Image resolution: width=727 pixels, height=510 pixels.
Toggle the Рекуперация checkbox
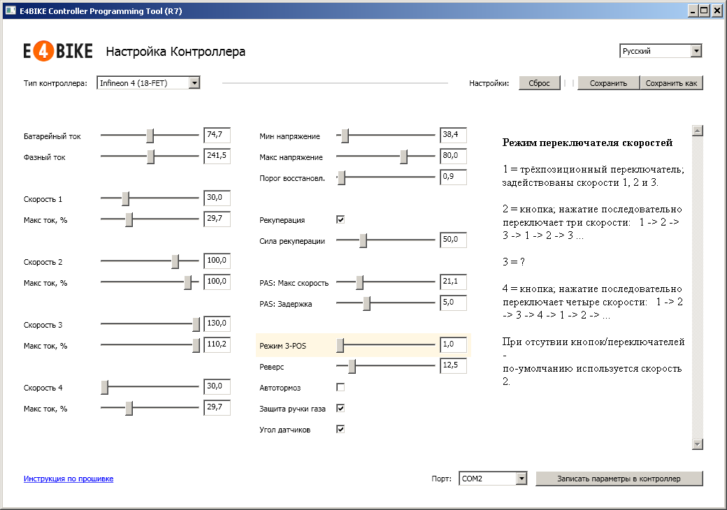tap(340, 219)
